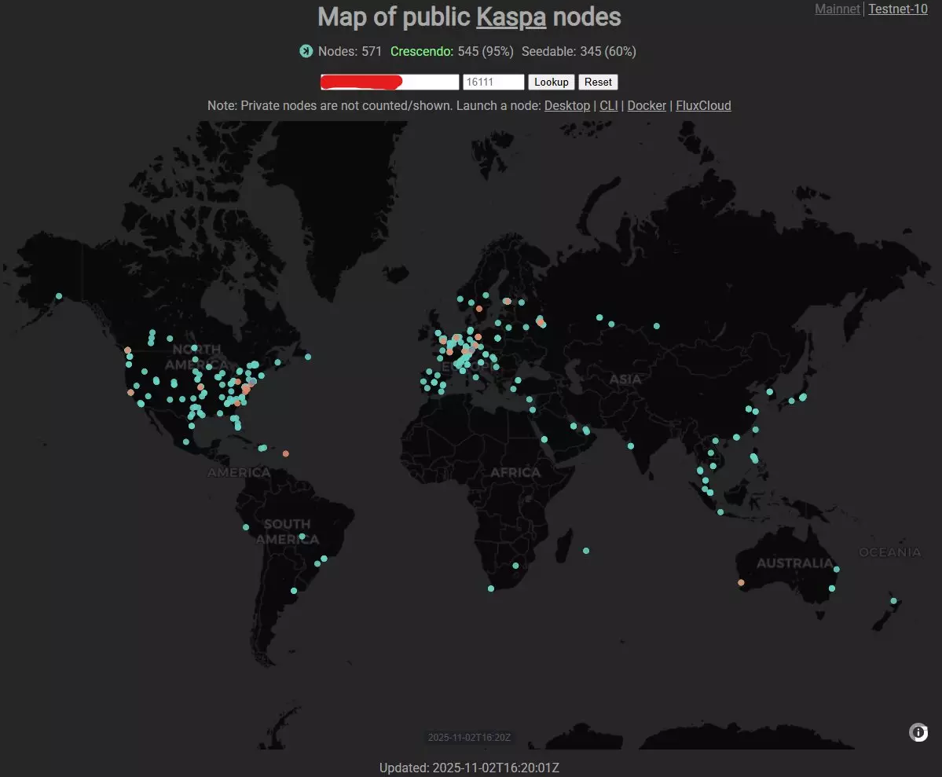Select the lone node dot in Alaska
Viewport: 942px width, 777px height.
(x=59, y=296)
